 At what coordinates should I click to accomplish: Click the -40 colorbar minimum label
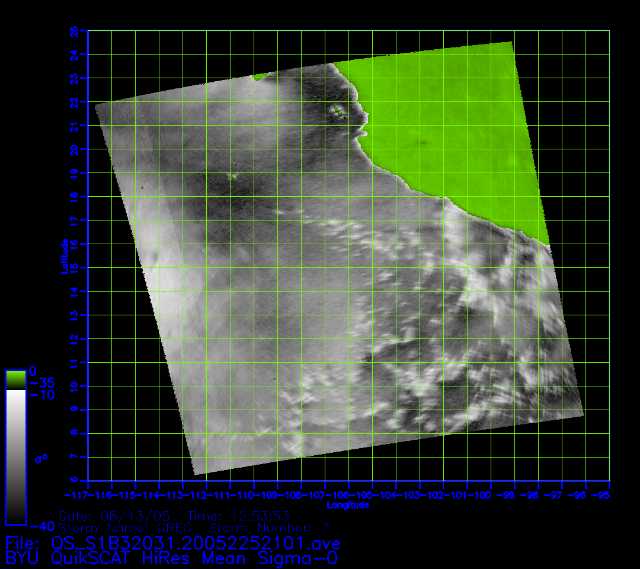[41, 526]
